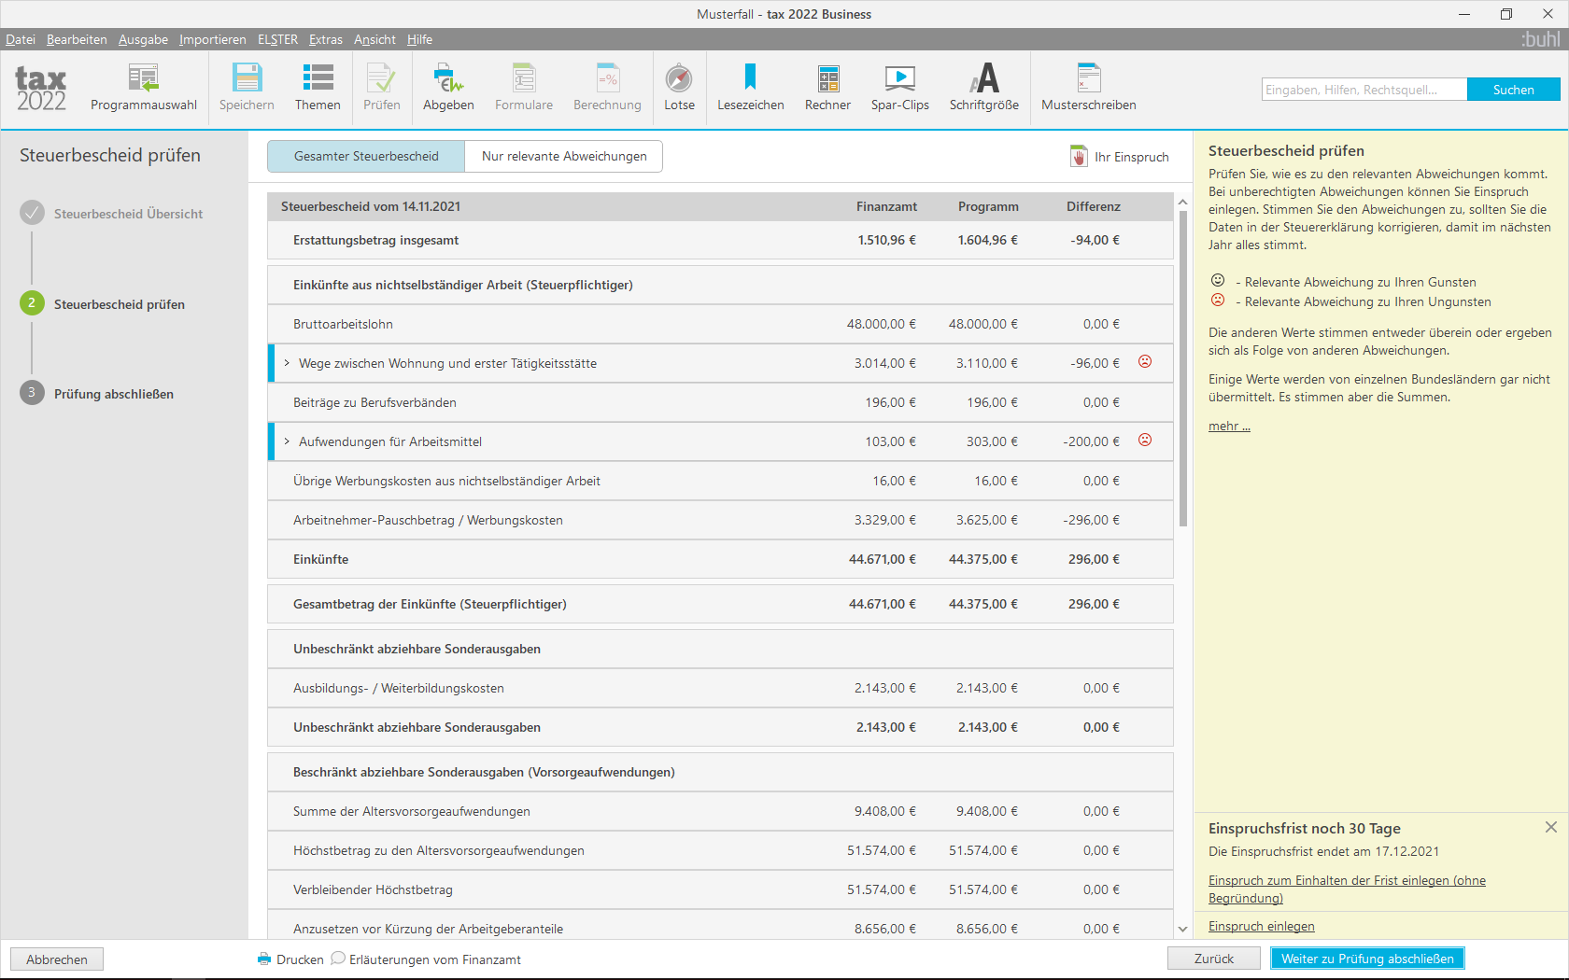Switch to Nur relevante Abweichungen
Viewport: 1569px width, 980px height.
click(x=564, y=156)
